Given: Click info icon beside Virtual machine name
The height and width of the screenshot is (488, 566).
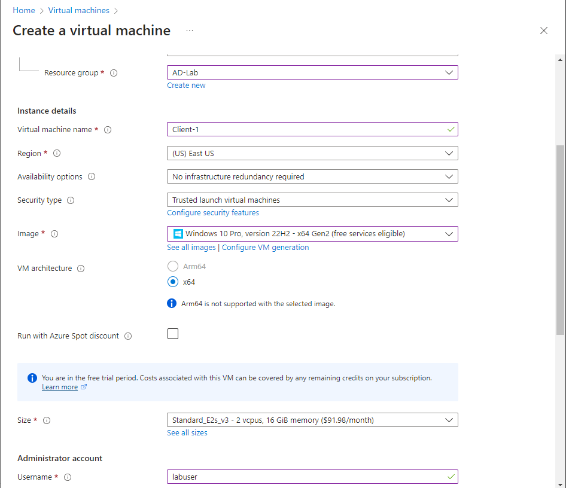Looking at the screenshot, I should (x=108, y=130).
